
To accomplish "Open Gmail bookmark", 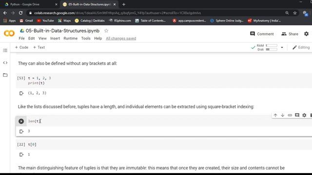I will pos(26,20).
